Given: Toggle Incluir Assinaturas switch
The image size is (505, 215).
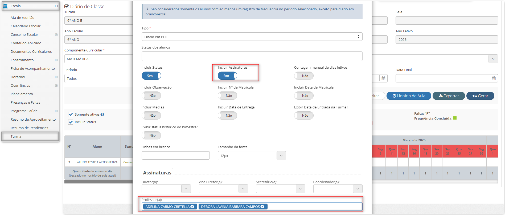Looking at the screenshot, I should coord(227,76).
